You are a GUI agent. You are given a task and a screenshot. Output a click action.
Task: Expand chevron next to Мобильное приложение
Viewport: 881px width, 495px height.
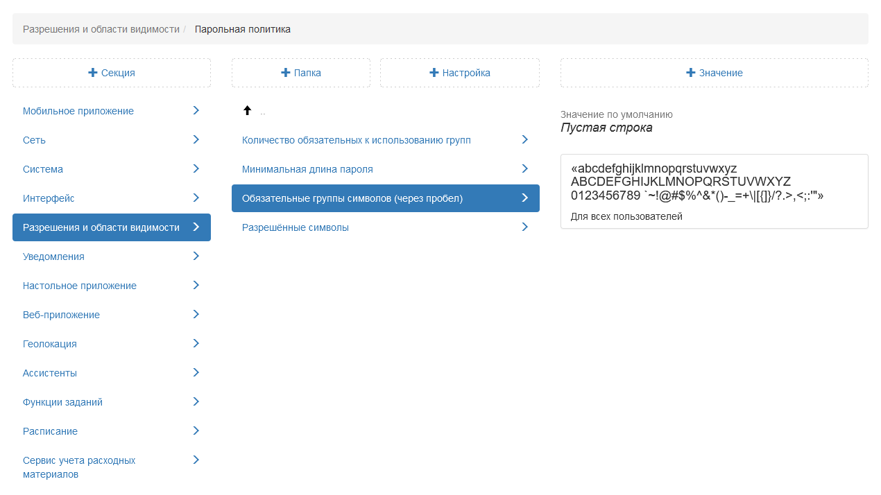coord(196,110)
